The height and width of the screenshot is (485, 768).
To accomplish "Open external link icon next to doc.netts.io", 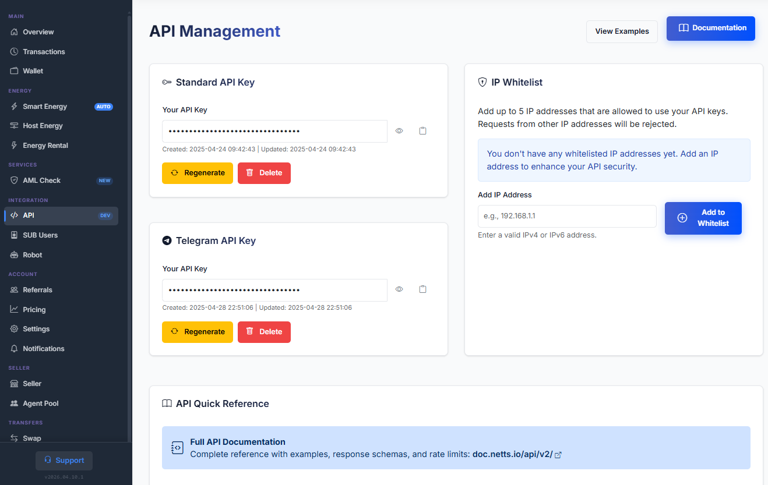I will pyautogui.click(x=558, y=455).
